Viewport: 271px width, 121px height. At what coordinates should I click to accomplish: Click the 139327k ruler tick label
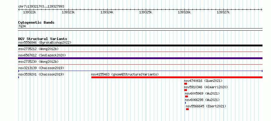coord(223,12)
